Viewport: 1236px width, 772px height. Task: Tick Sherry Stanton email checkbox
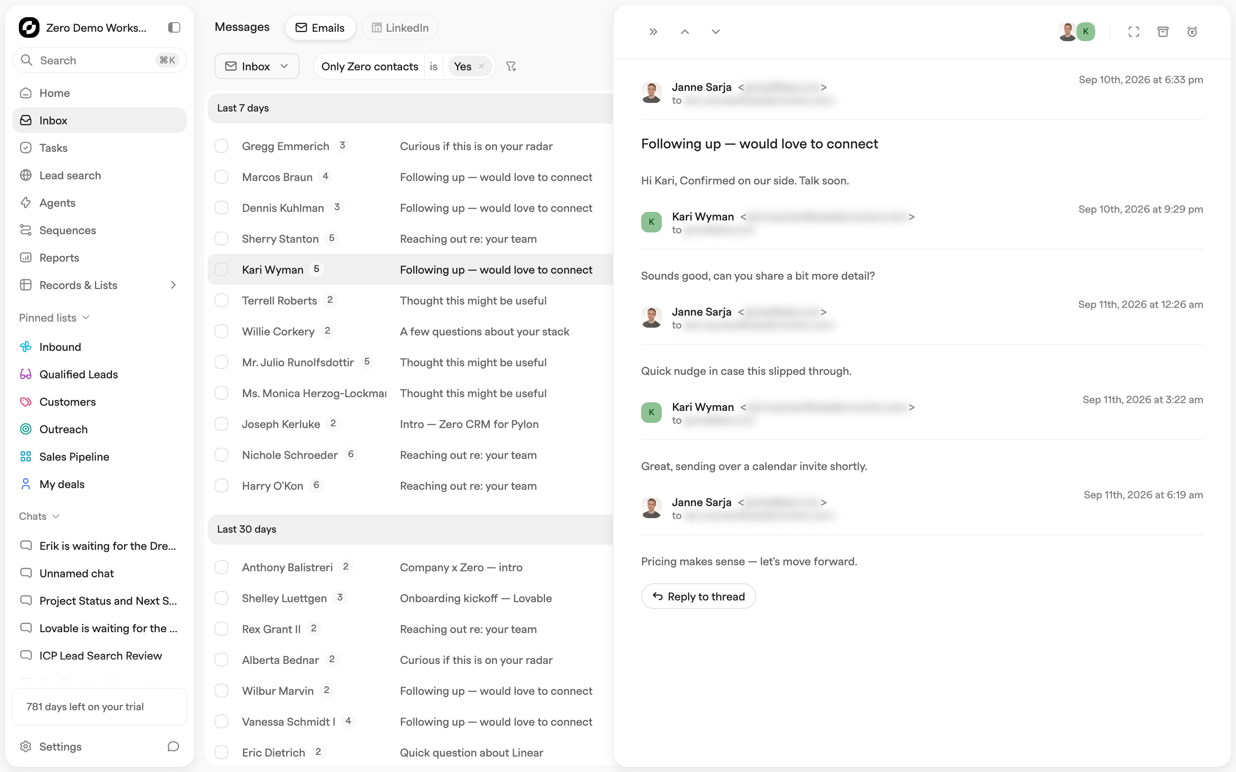(x=221, y=239)
